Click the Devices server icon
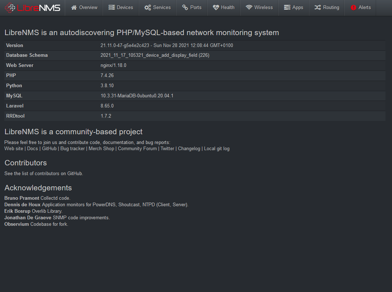Screen dimensions: 392x292 (x=111, y=8)
